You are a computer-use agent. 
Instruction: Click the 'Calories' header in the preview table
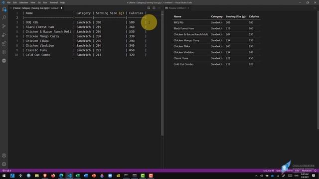tap(254, 16)
